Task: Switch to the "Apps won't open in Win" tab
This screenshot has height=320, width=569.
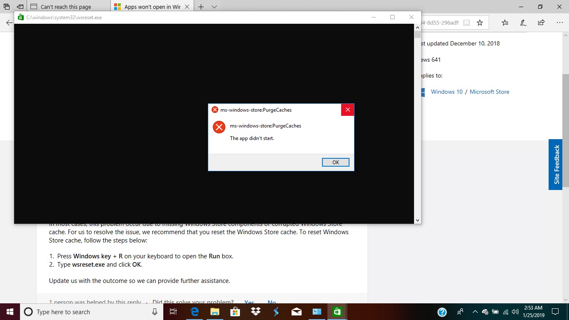Action: point(147,7)
